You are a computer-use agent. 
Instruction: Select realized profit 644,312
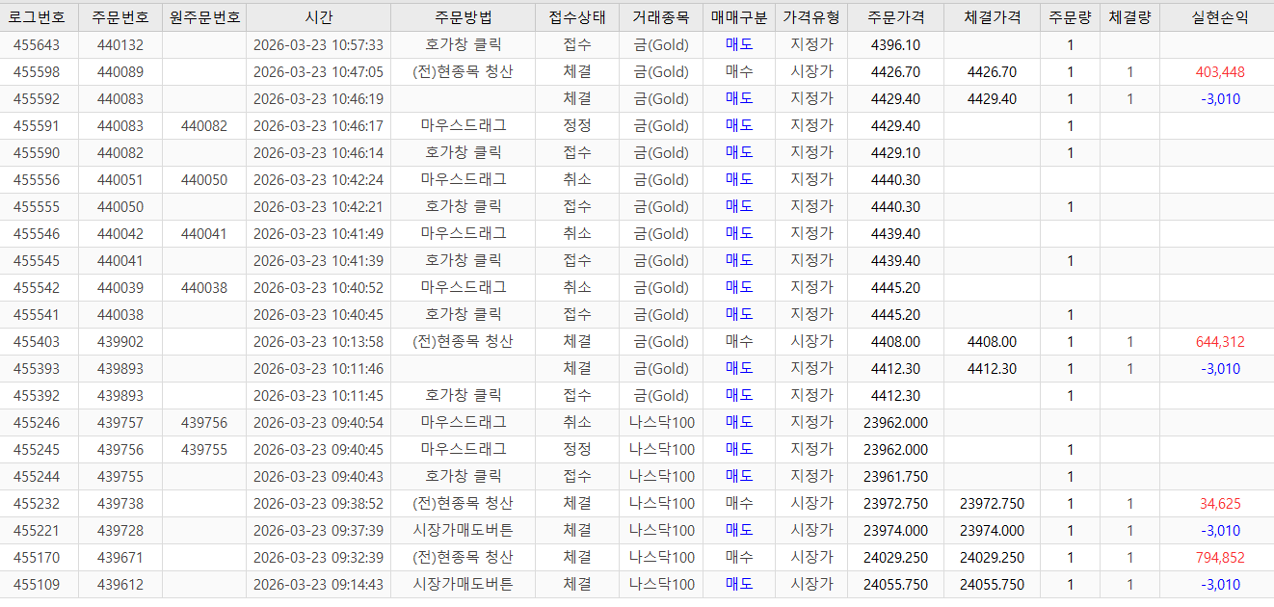click(1220, 342)
